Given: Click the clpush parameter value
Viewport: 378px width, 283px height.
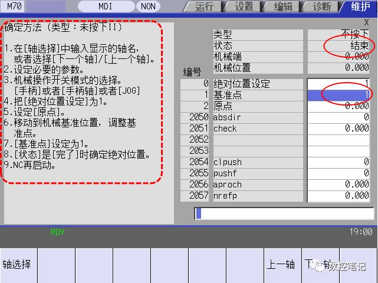Looking at the screenshot, I should [x=339, y=162].
